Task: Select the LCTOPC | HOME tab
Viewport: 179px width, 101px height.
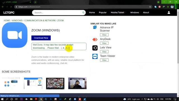Action: point(17,2)
